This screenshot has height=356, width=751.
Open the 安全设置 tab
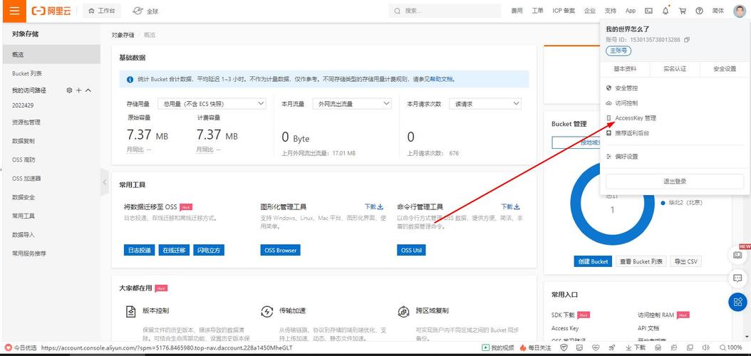tap(725, 69)
